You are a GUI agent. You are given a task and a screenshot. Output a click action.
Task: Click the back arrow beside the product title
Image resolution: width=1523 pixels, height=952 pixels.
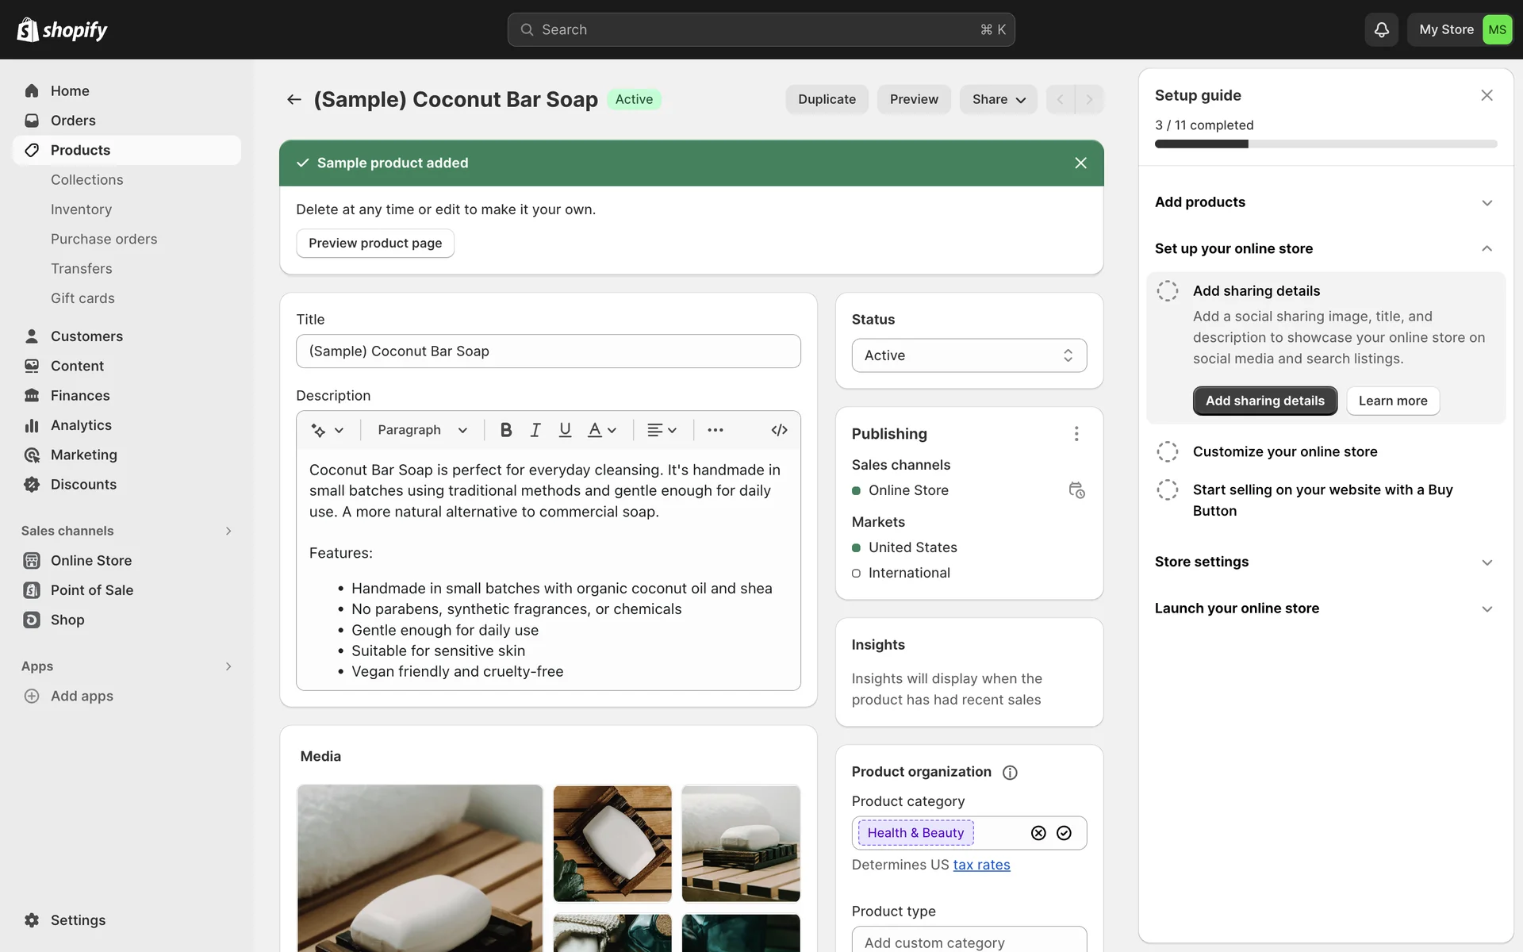coord(293,99)
